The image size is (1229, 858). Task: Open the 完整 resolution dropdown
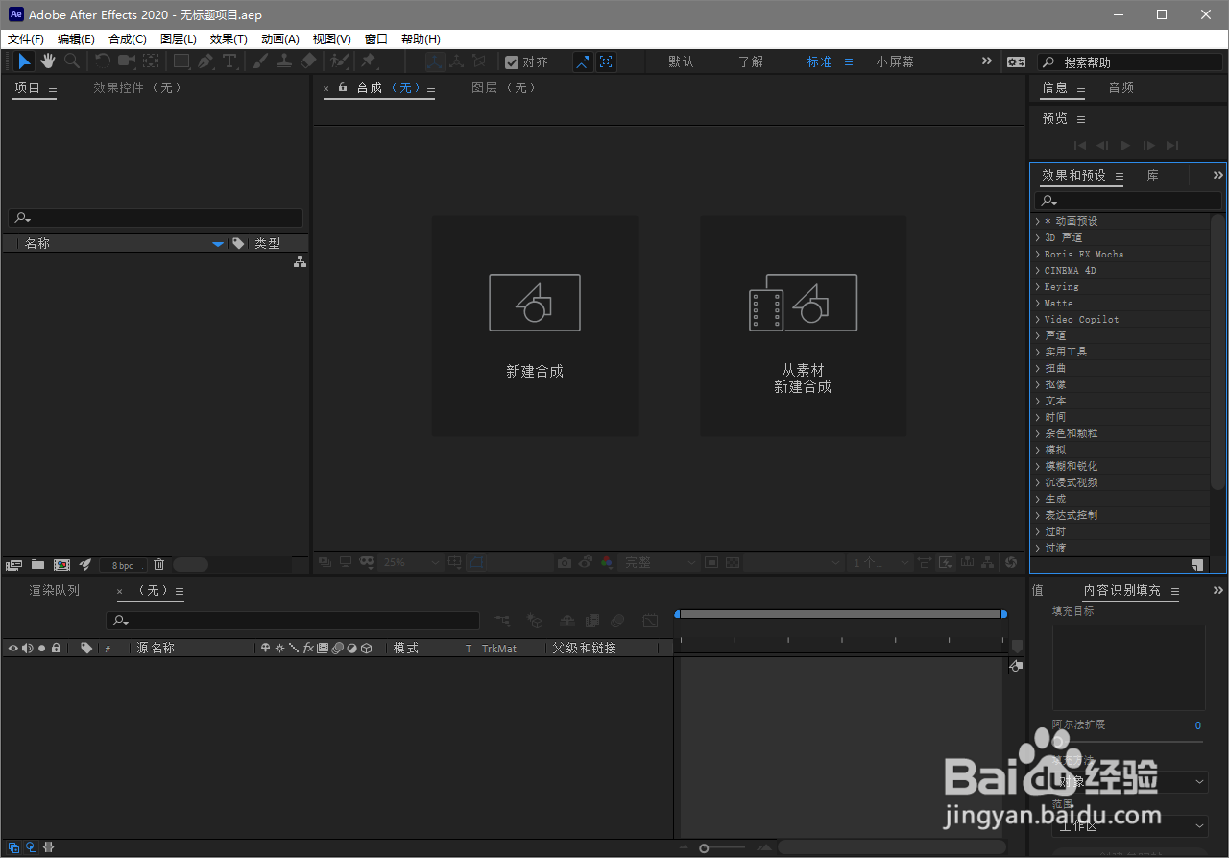pyautogui.click(x=661, y=562)
